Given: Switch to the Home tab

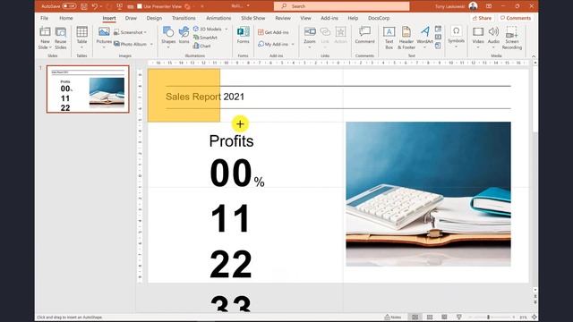Looking at the screenshot, I should coord(65,18).
